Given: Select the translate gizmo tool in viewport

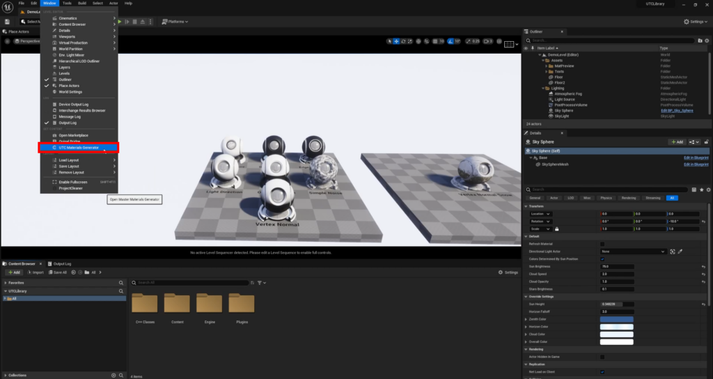Looking at the screenshot, I should (397, 41).
